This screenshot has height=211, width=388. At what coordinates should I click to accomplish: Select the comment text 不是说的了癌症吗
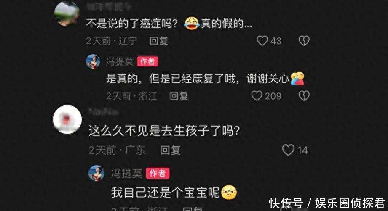click(x=132, y=24)
